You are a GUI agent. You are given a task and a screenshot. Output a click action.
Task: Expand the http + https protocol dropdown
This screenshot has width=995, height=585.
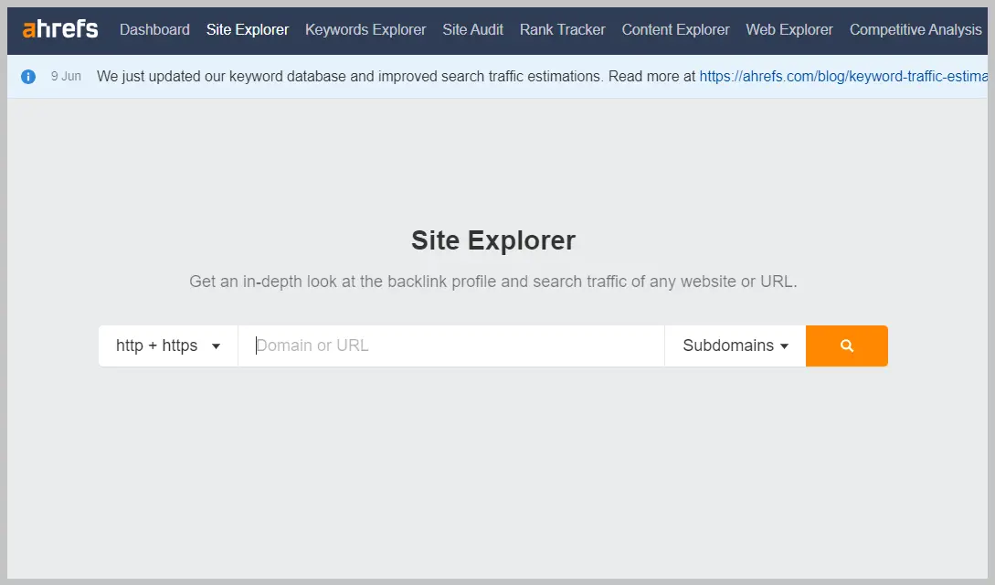(168, 346)
